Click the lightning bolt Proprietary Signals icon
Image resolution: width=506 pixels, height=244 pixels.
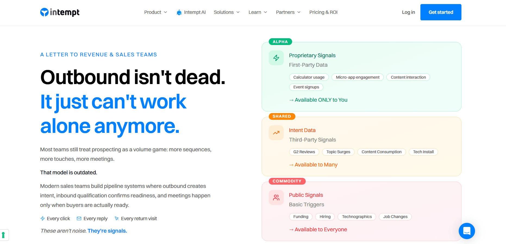click(x=276, y=58)
